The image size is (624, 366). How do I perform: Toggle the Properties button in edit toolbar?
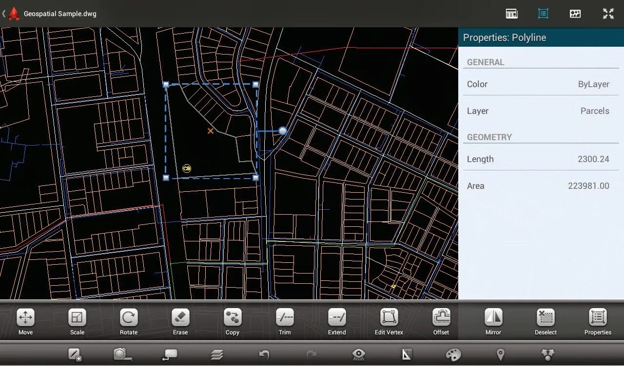(598, 322)
